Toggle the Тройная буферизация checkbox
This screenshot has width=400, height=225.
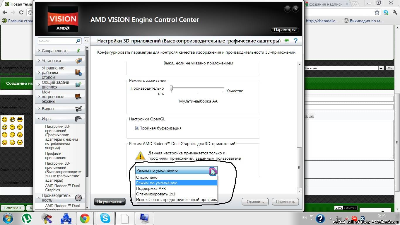coord(137,128)
